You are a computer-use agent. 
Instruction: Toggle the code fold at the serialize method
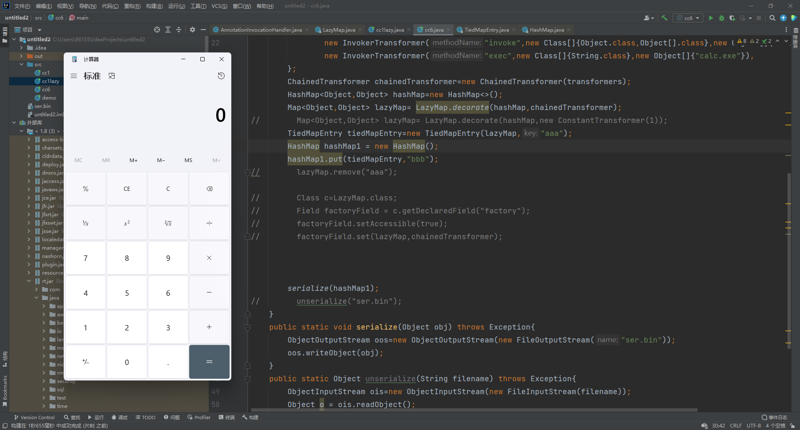(247, 327)
